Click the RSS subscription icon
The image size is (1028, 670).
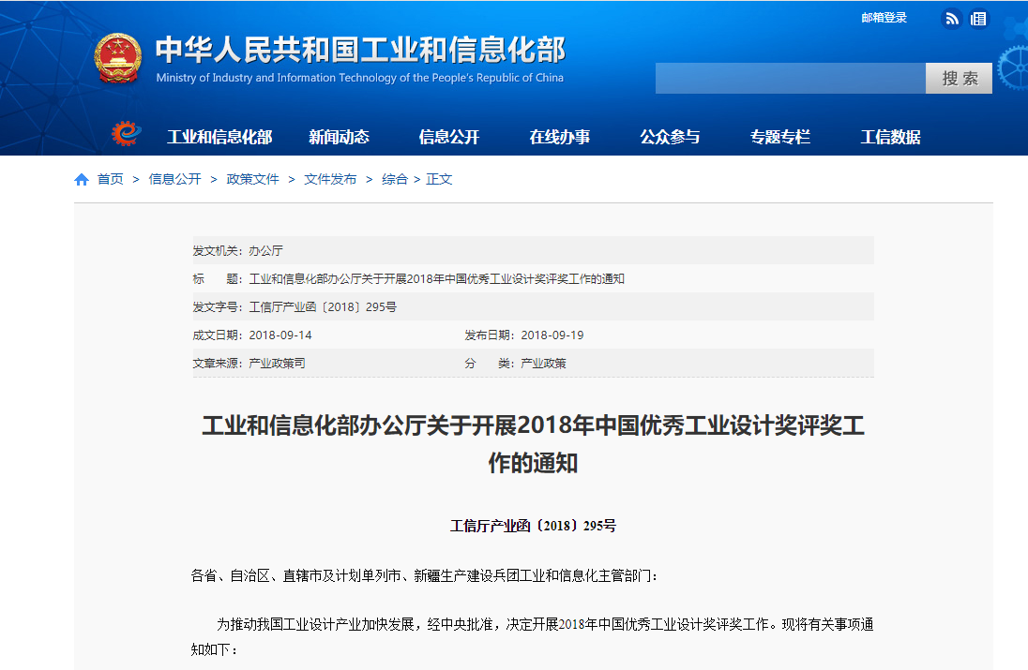point(951,18)
